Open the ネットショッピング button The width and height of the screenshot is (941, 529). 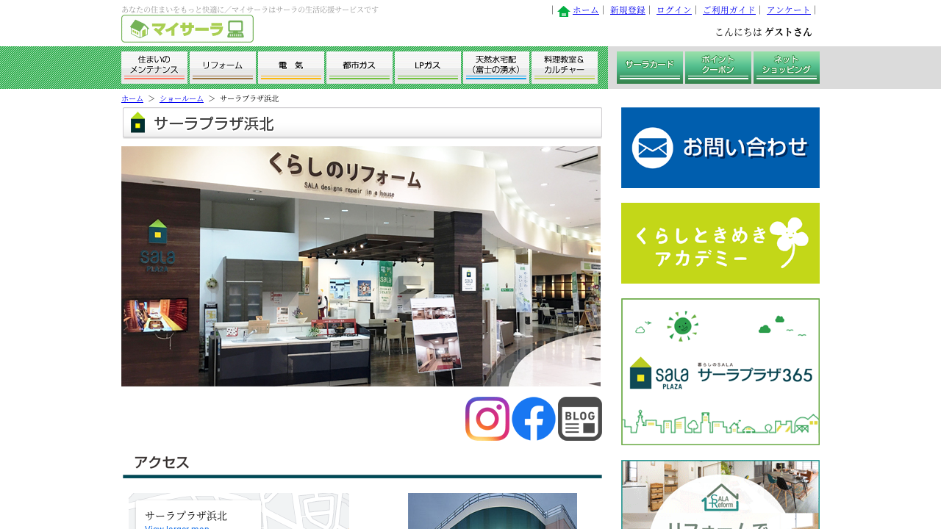pos(787,68)
